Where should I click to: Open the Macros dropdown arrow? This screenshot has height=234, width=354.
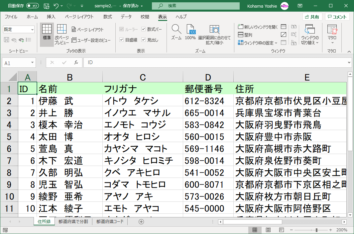pyautogui.click(x=332, y=42)
